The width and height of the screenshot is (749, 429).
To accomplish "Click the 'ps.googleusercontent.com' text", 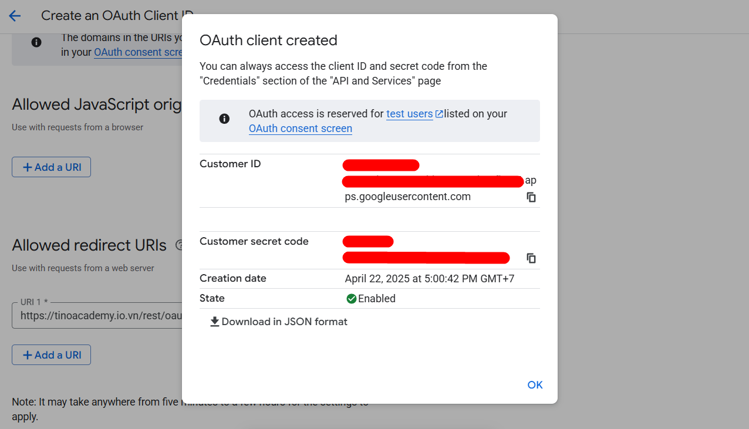I will pos(408,197).
